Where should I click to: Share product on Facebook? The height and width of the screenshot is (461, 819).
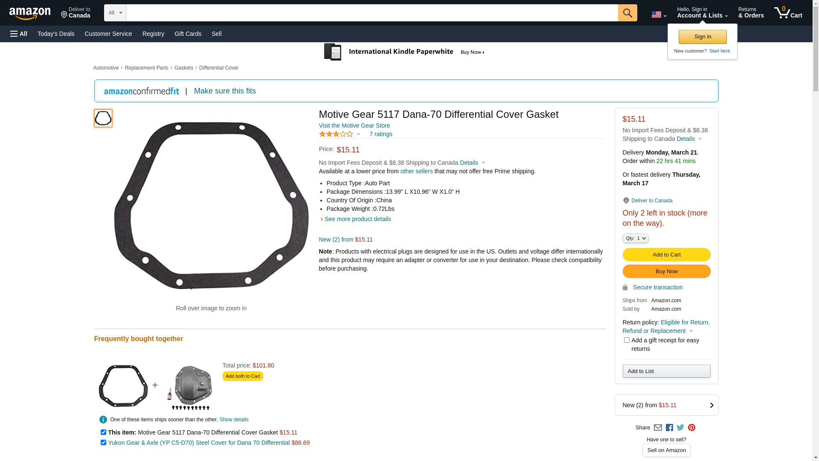pyautogui.click(x=669, y=428)
